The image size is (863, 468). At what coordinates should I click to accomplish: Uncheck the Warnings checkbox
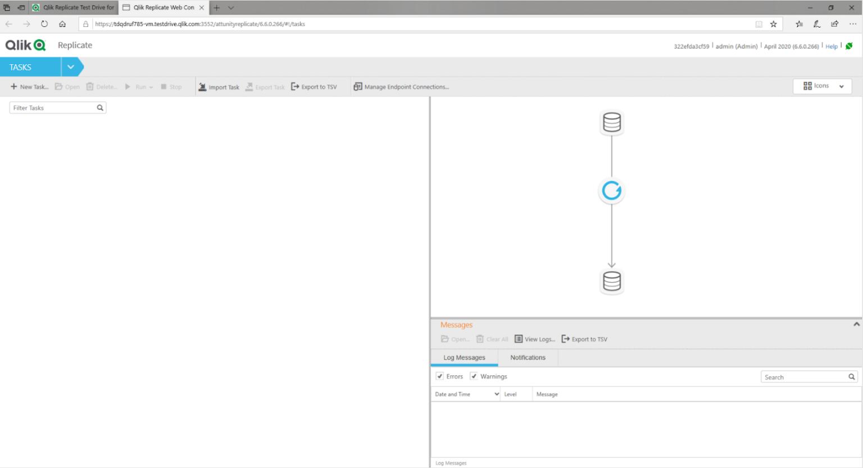[x=474, y=376]
